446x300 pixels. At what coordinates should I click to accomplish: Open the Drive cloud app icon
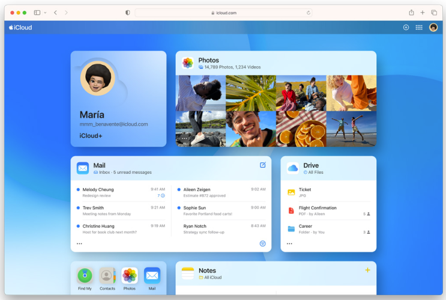coord(293,168)
